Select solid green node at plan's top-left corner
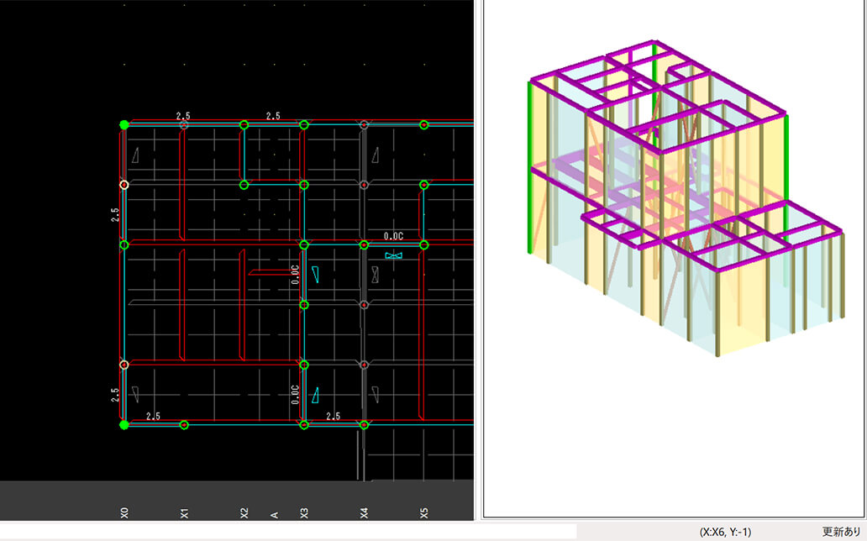The image size is (867, 541). point(124,124)
